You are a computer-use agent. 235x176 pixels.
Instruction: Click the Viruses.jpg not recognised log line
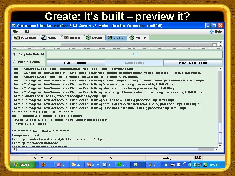click(x=60, y=96)
